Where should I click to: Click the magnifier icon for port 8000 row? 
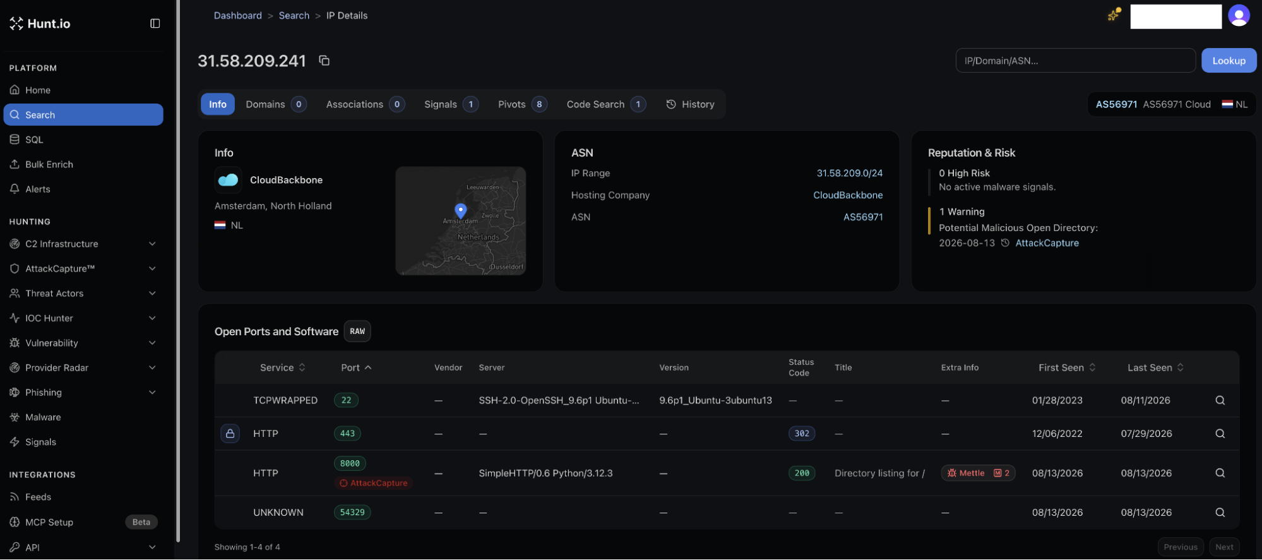coord(1220,473)
